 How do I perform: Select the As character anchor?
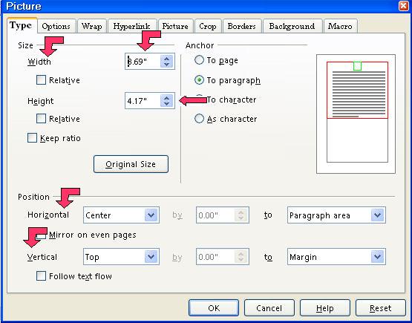(199, 119)
